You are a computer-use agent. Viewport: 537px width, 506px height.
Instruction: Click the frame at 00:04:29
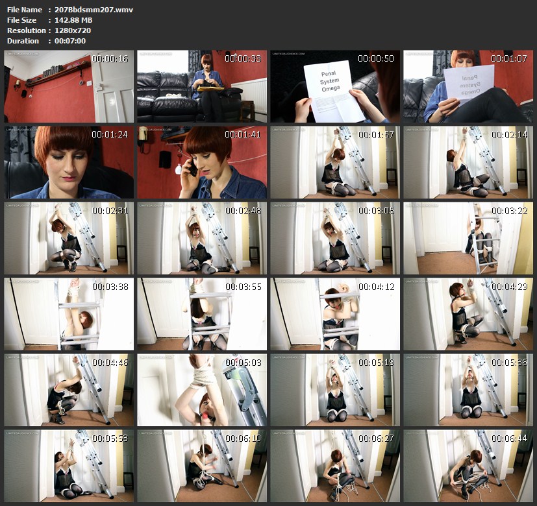tap(468, 314)
